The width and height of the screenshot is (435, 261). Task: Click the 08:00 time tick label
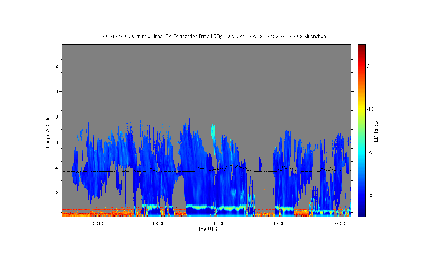click(159, 224)
